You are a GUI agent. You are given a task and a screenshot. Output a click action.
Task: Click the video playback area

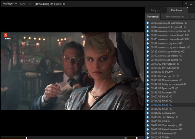pyautogui.click(x=72, y=71)
